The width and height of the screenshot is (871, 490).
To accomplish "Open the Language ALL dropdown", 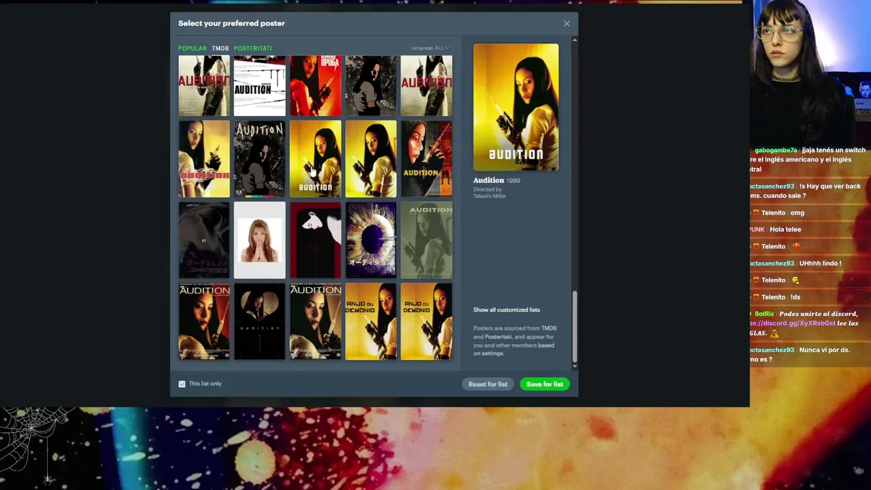I will point(430,48).
